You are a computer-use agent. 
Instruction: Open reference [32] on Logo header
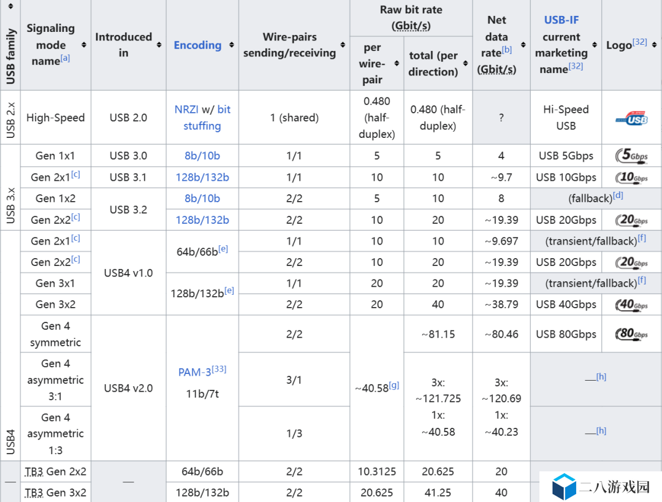(x=639, y=42)
